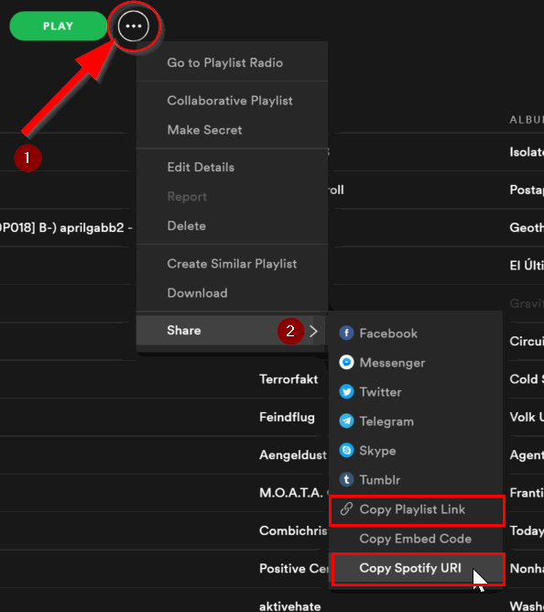This screenshot has width=544, height=612.
Task: Click album text starting with Cold
Action: [x=527, y=379]
